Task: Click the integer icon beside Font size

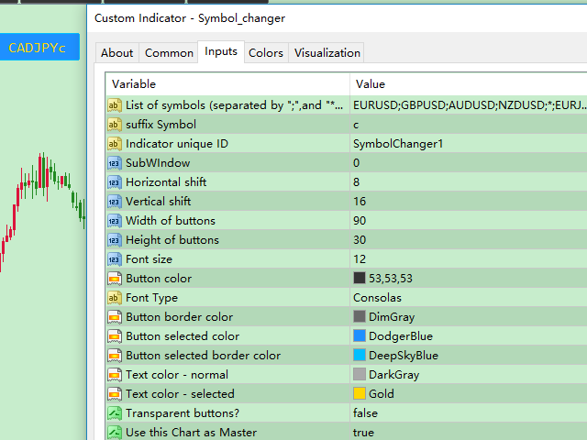Action: point(115,259)
